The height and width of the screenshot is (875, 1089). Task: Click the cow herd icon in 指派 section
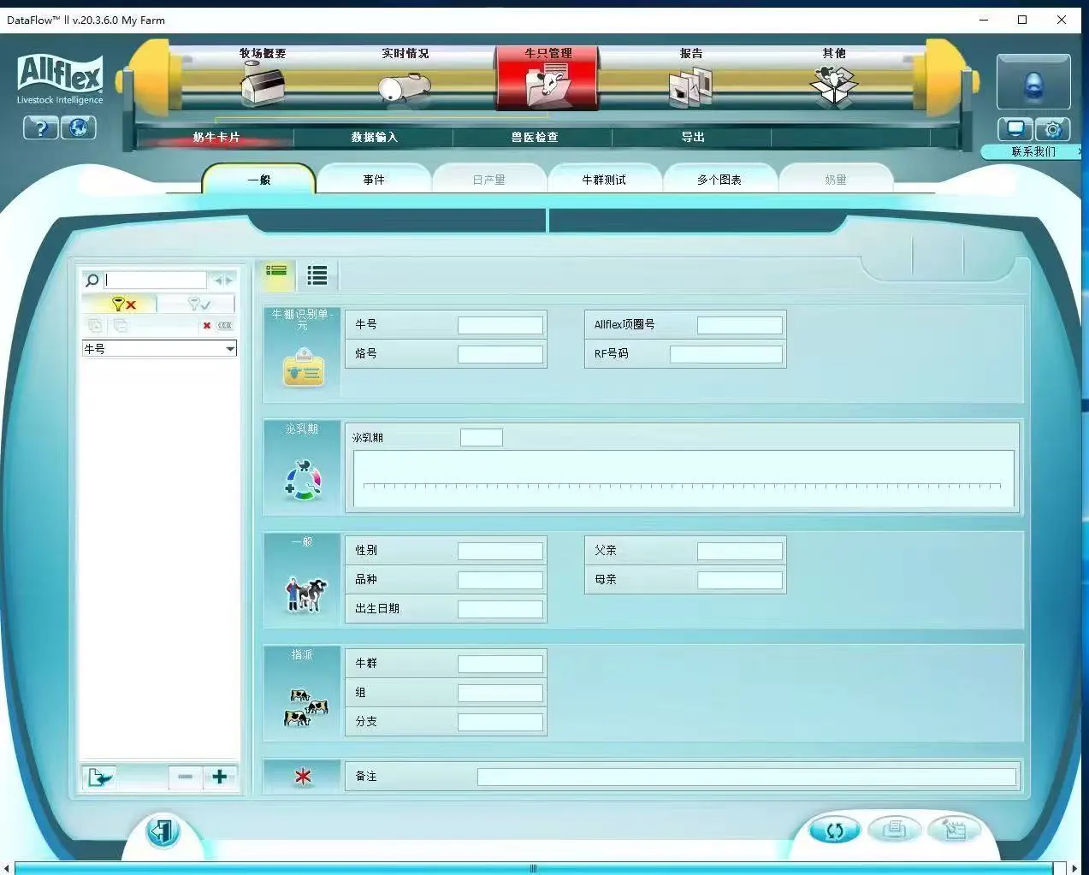[305, 707]
